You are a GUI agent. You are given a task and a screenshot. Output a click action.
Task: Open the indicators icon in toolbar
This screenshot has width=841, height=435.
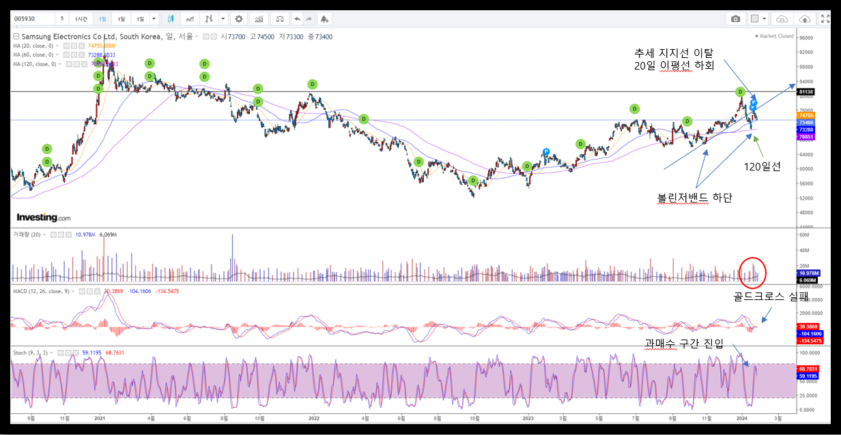[x=259, y=19]
